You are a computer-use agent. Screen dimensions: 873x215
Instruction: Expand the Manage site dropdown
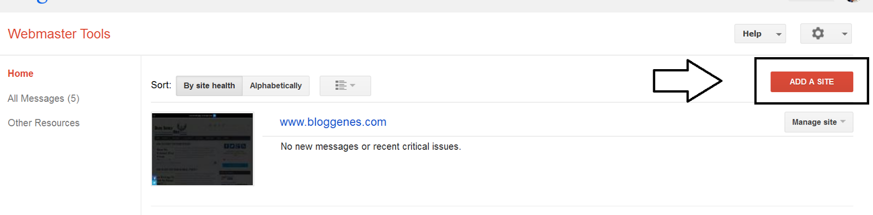pyautogui.click(x=818, y=122)
